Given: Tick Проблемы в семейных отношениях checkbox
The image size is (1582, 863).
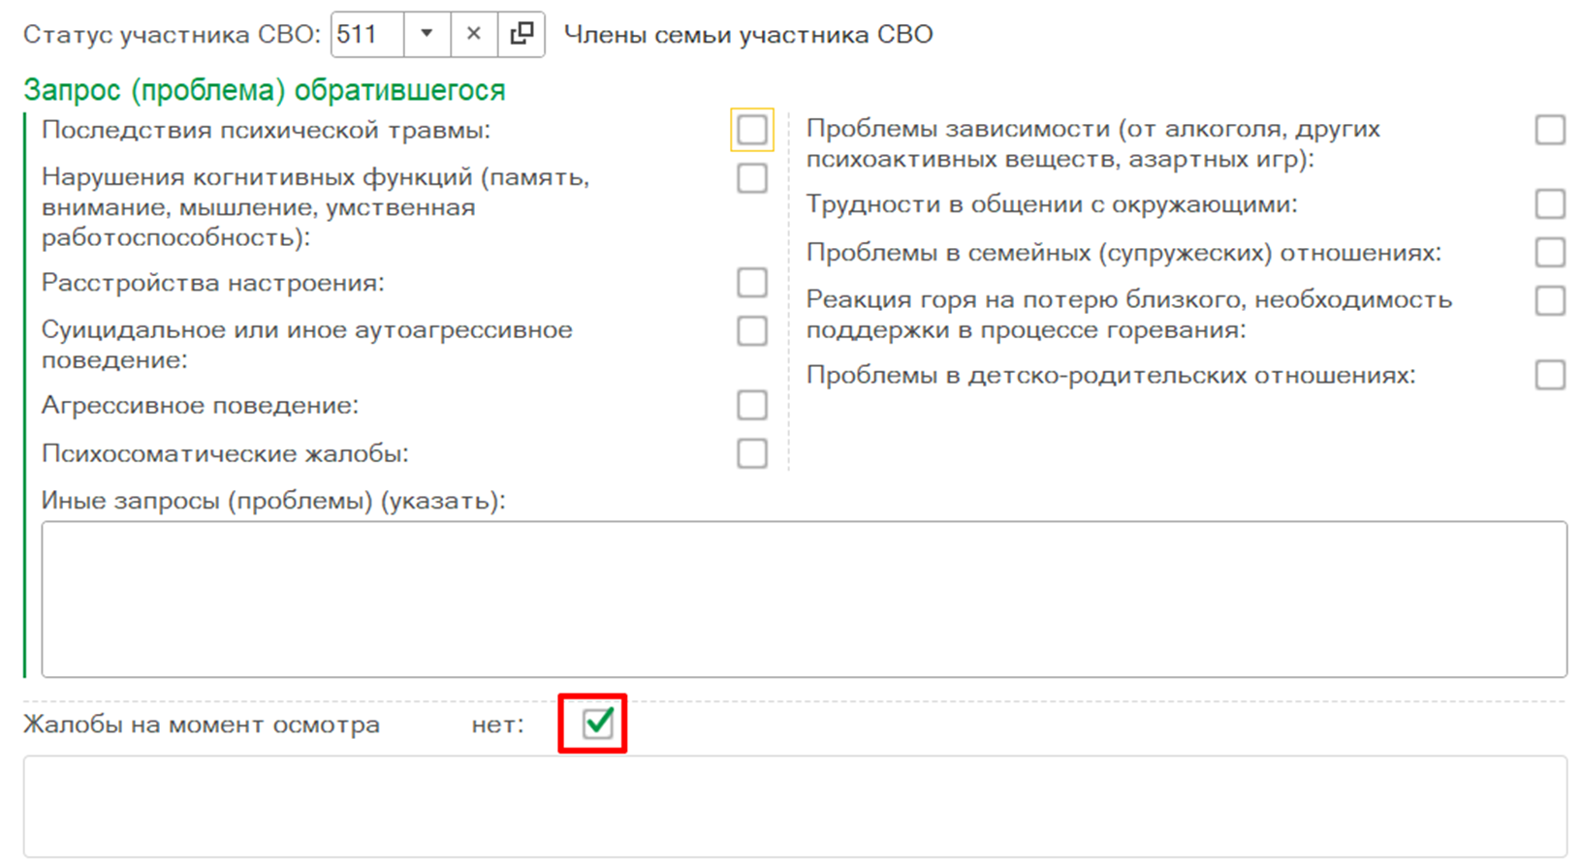Looking at the screenshot, I should pyautogui.click(x=1550, y=253).
